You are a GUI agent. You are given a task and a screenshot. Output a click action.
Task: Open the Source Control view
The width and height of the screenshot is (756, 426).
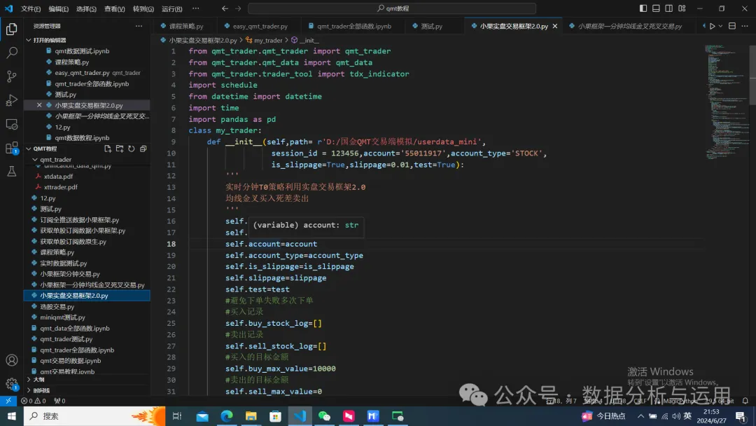[12, 76]
